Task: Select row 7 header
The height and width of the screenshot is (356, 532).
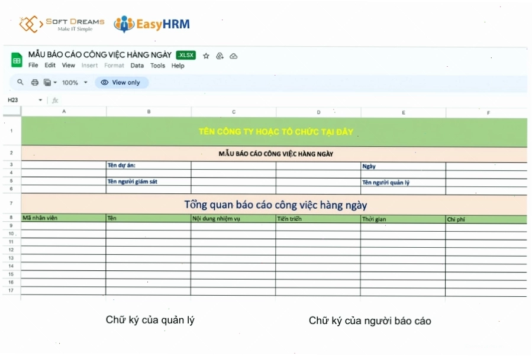Action: (x=11, y=203)
